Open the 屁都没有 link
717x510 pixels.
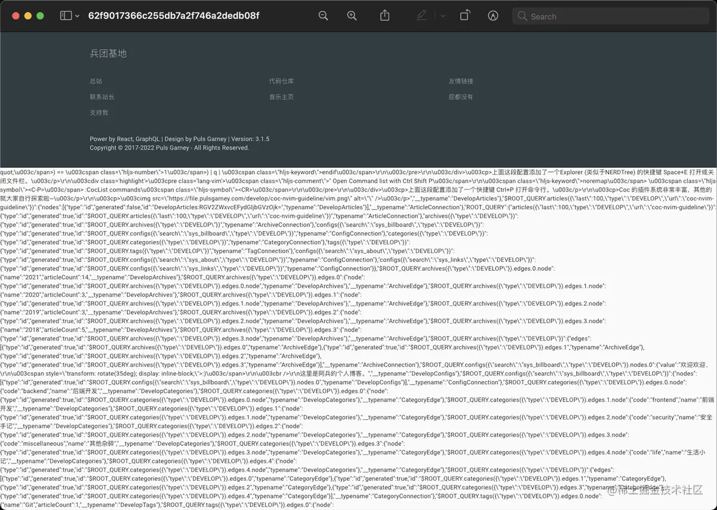coord(461,97)
